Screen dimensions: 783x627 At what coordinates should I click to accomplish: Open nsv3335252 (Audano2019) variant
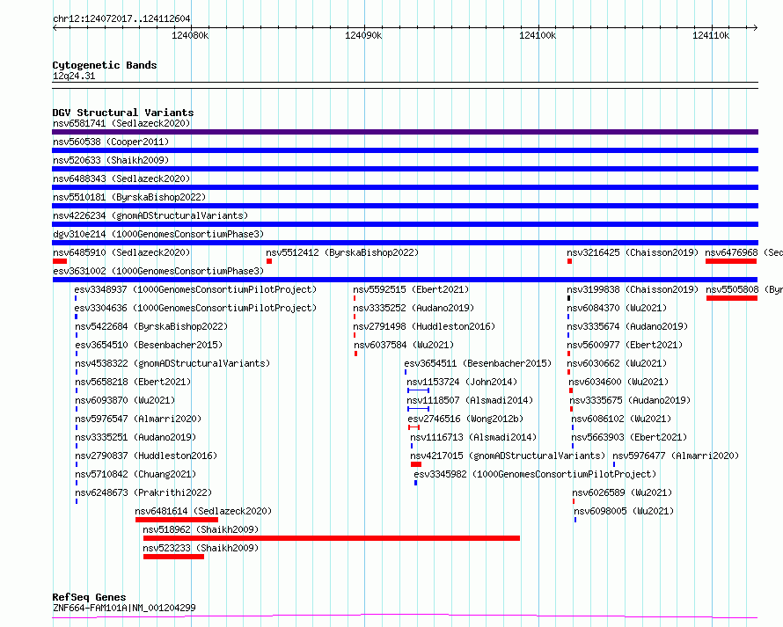coord(413,308)
